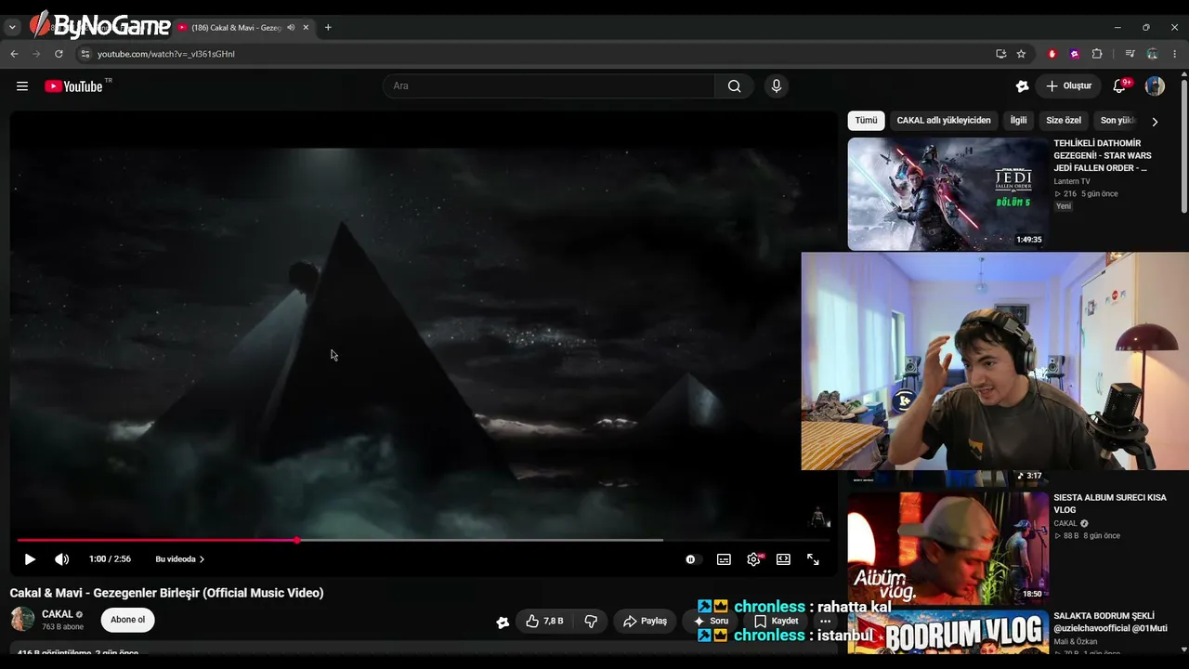Open the CAKAL channel avatar
This screenshot has width=1189, height=669.
pos(22,620)
